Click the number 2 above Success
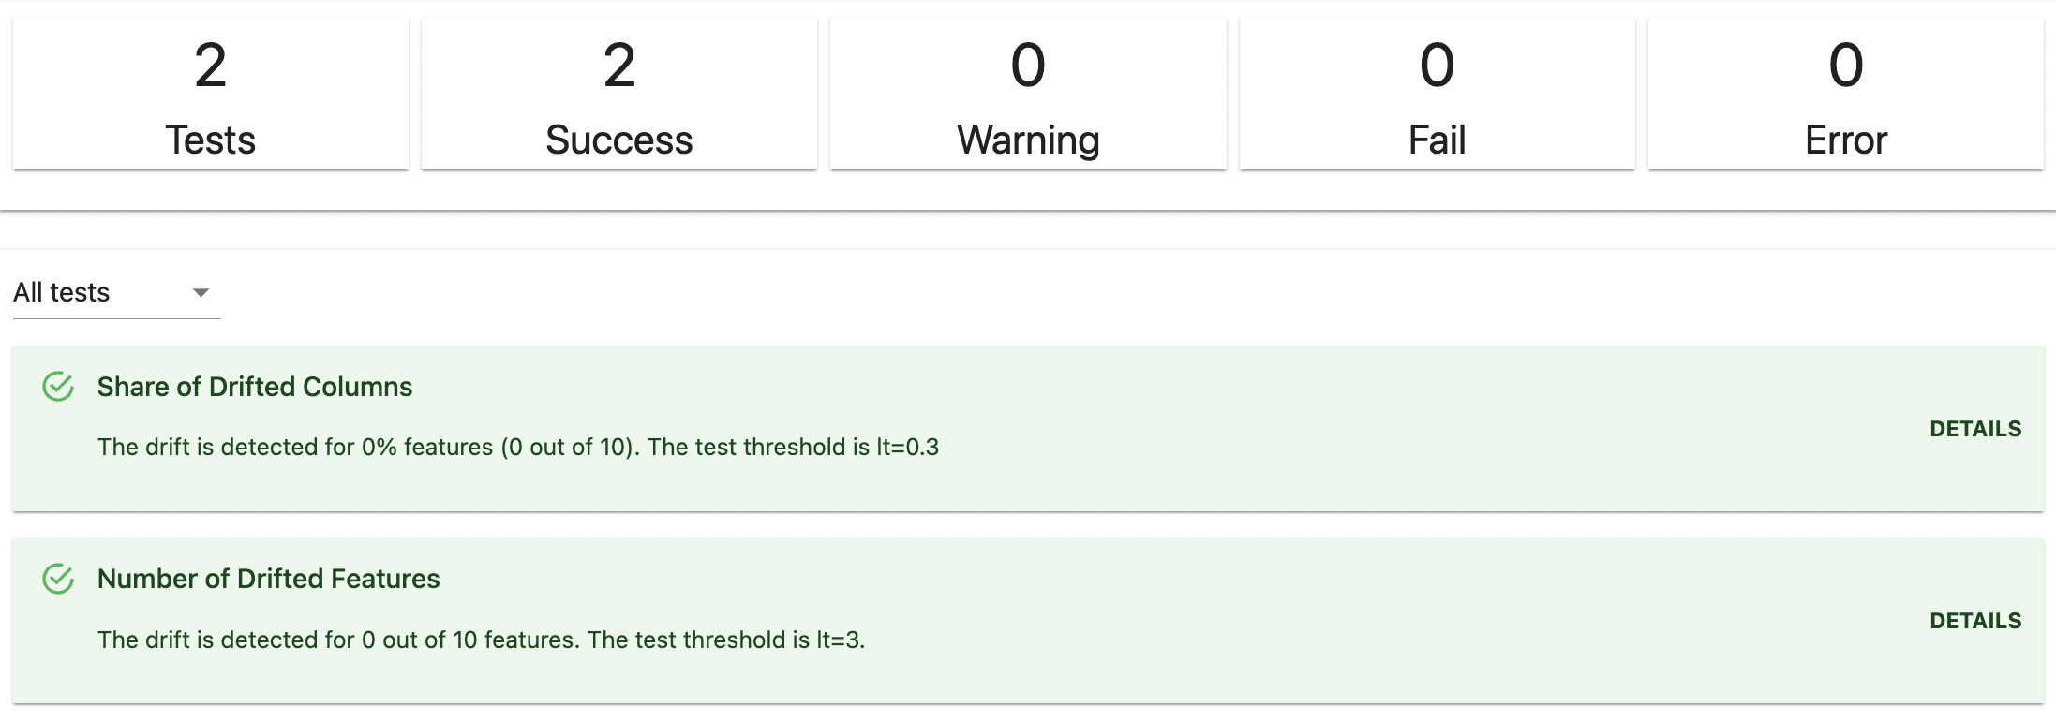The width and height of the screenshot is (2056, 721). (619, 66)
